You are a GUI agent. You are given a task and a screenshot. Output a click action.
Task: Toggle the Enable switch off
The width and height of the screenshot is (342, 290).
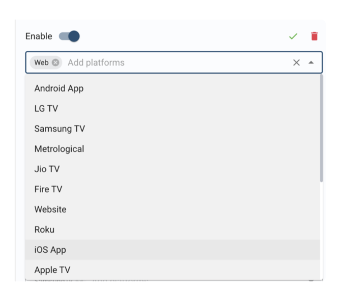point(69,36)
